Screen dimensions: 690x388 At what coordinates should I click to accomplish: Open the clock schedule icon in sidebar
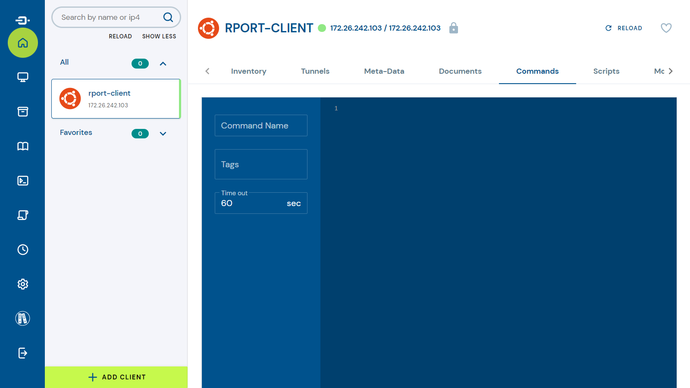[23, 250]
